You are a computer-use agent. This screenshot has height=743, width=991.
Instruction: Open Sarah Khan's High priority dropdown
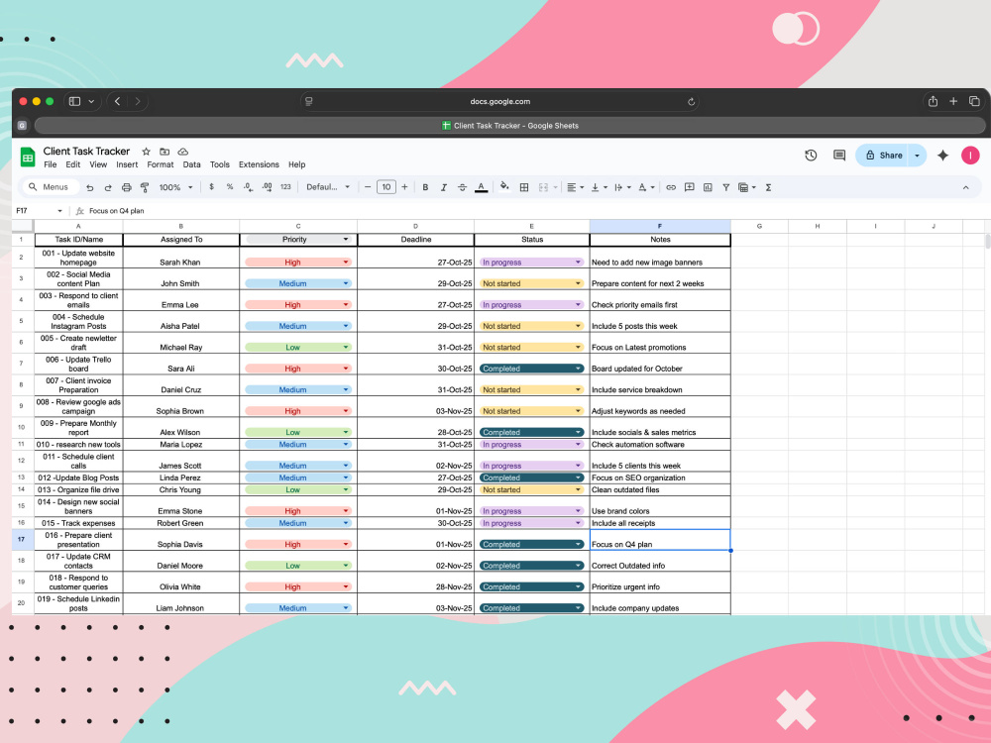346,263
